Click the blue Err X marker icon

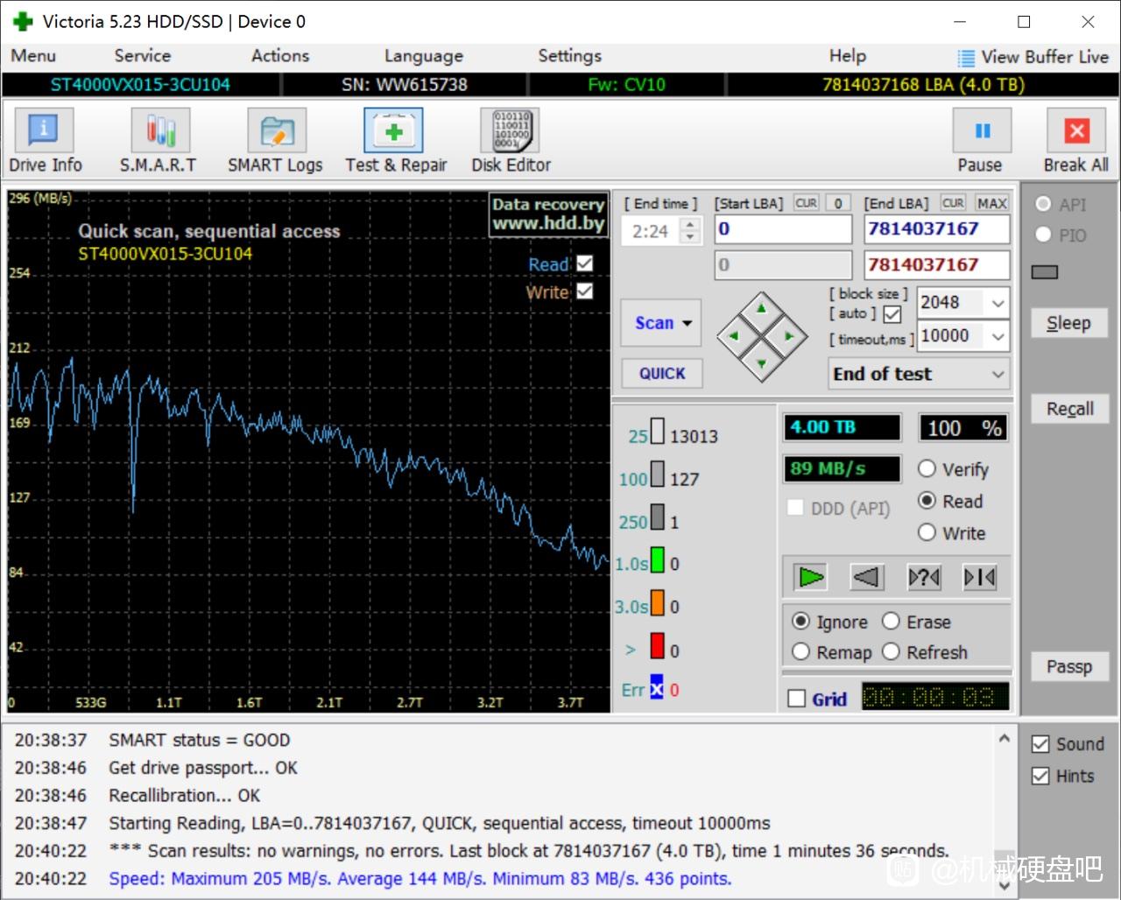657,688
